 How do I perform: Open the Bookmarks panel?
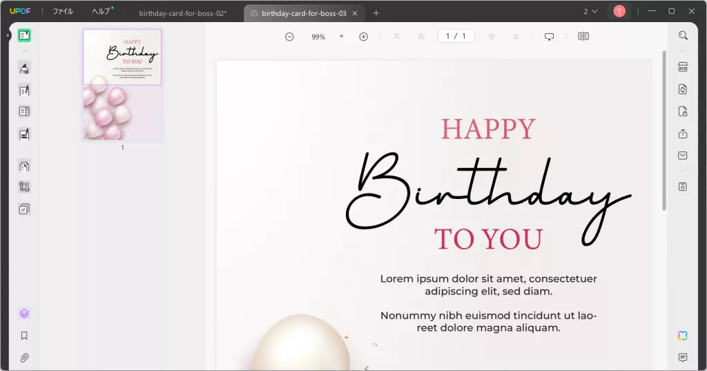tap(24, 335)
